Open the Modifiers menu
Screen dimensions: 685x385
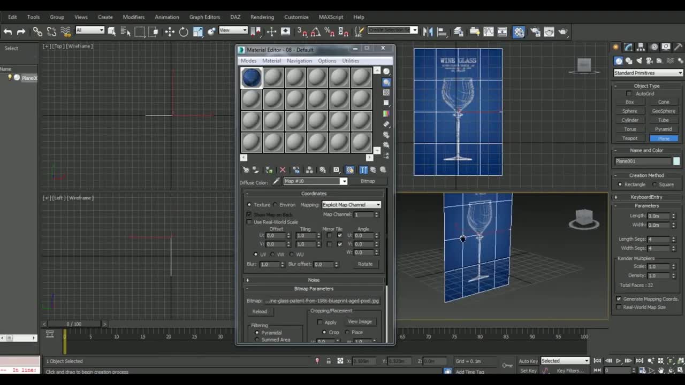[133, 17]
